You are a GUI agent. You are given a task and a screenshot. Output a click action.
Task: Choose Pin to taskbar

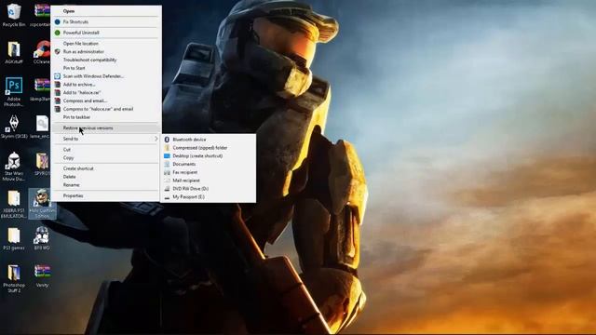[x=105, y=117]
